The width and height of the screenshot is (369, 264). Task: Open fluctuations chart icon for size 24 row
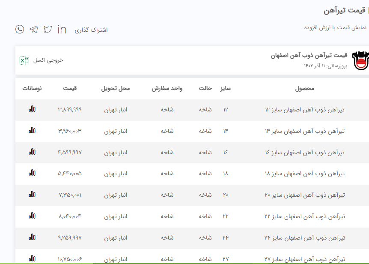click(x=32, y=237)
